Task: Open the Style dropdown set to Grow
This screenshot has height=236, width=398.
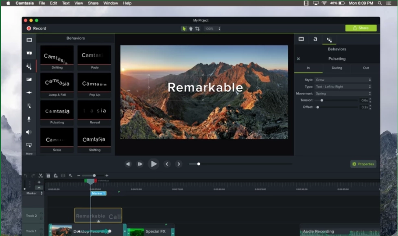Action: coord(341,79)
